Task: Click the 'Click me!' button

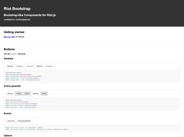Action: (11, 121)
